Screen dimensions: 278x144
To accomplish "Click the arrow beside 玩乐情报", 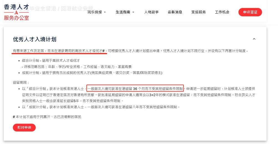I will [105, 12].
